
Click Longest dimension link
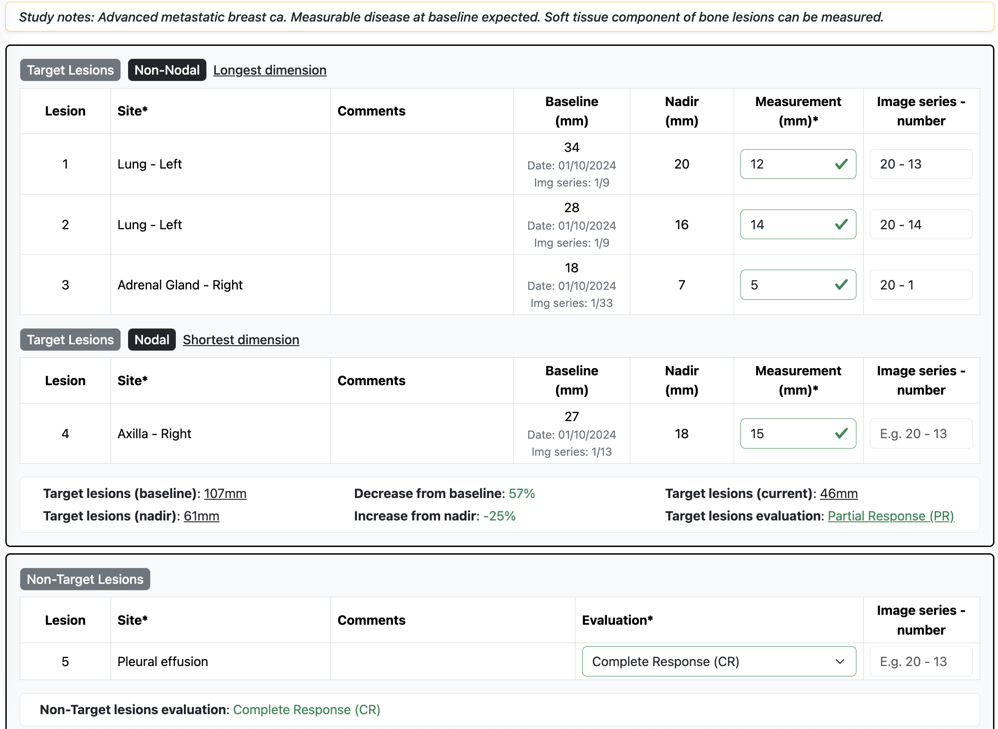click(x=270, y=70)
